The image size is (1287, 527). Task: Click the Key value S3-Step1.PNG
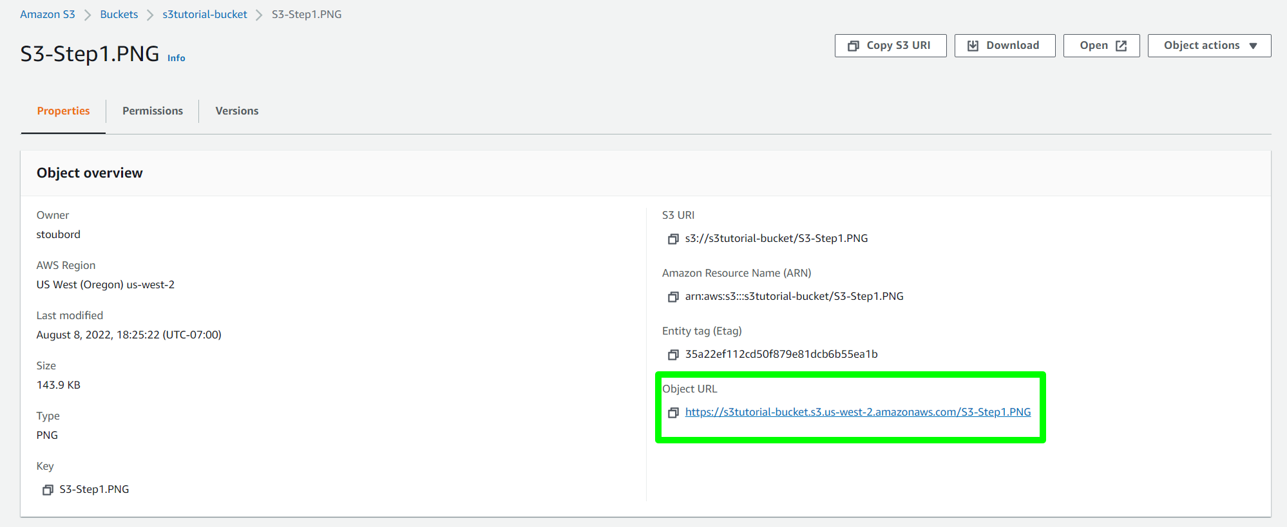tap(94, 489)
